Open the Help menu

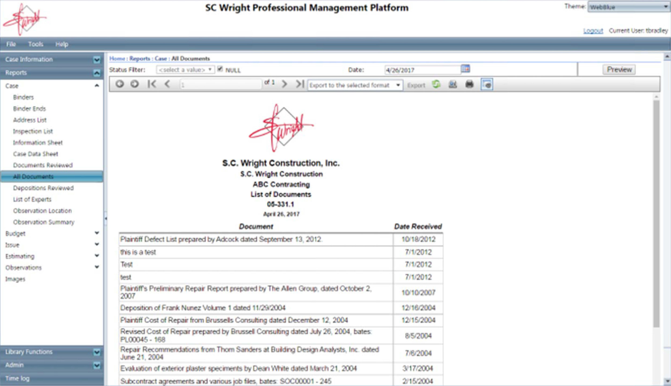[x=62, y=44]
